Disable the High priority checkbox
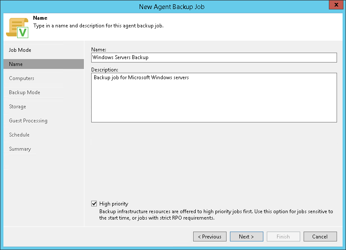346x250 pixels. click(94, 204)
